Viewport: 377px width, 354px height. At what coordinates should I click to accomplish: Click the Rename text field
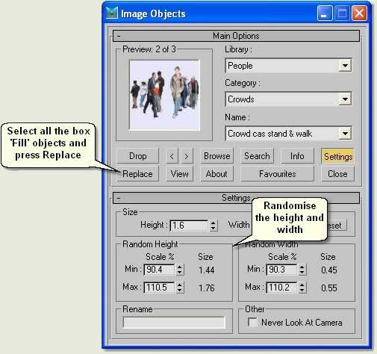click(174, 323)
